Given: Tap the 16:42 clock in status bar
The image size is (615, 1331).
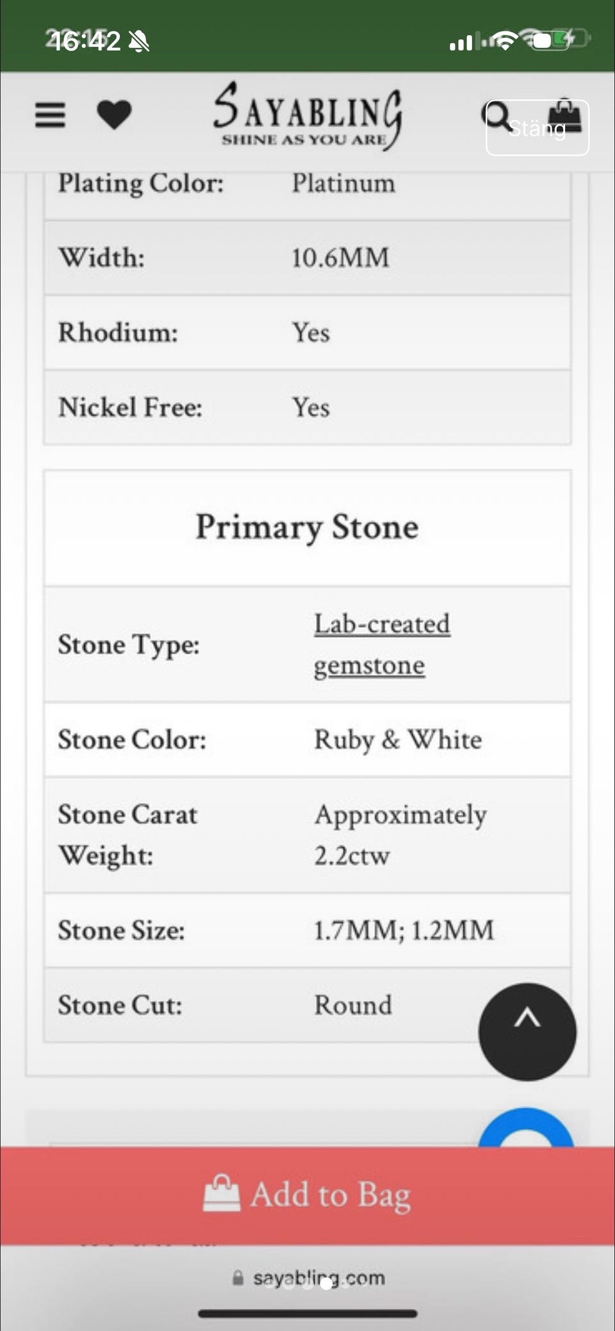Looking at the screenshot, I should [x=85, y=42].
